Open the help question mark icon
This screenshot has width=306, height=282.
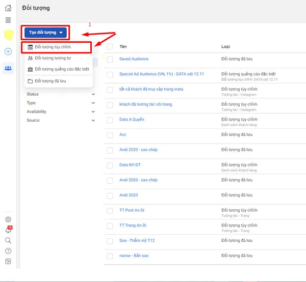tap(8, 251)
